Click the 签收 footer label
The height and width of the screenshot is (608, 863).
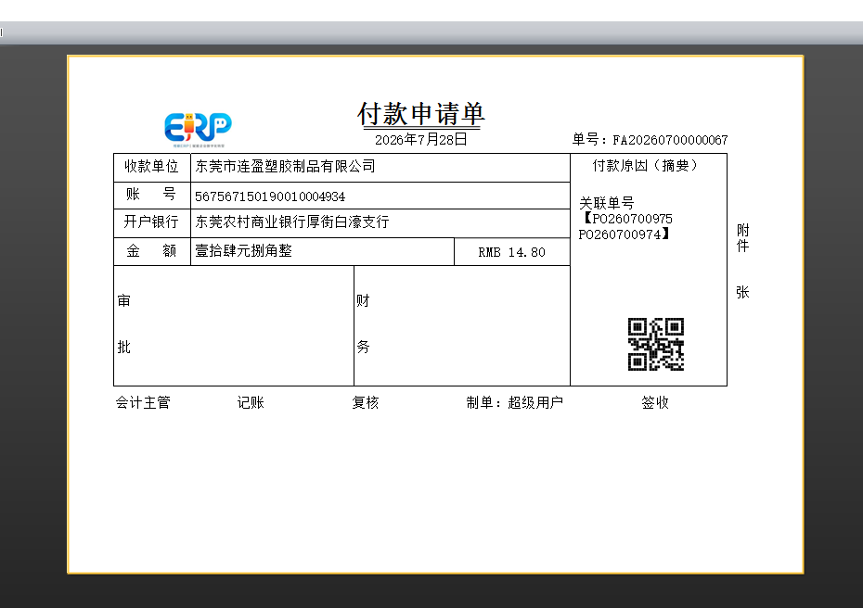pos(655,403)
